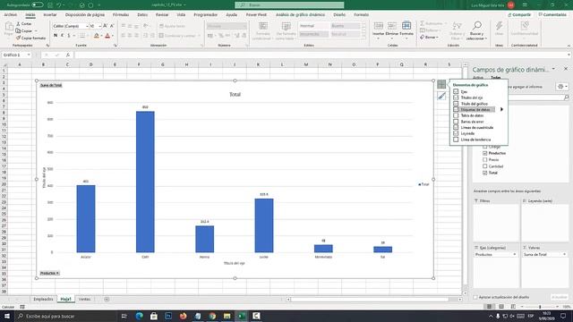Open the Disposición de página tab
This screenshot has height=322, width=573.
pyautogui.click(x=85, y=14)
